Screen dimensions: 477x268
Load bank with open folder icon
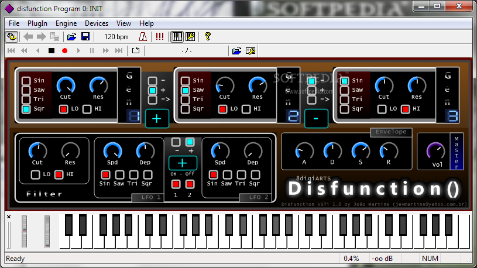[72, 37]
